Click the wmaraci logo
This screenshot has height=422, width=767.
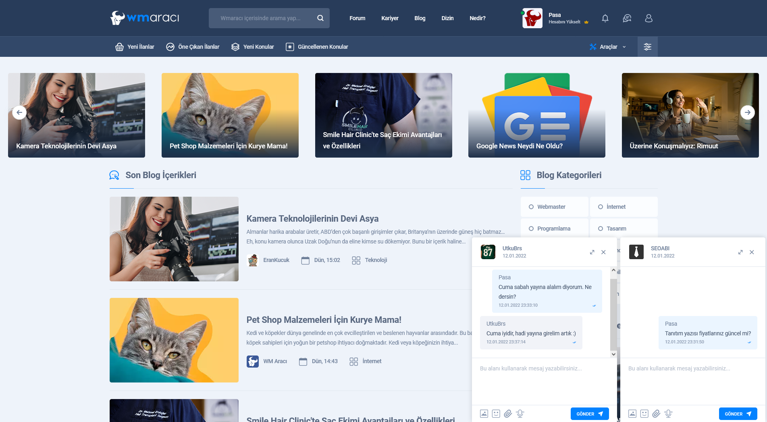[x=144, y=18]
